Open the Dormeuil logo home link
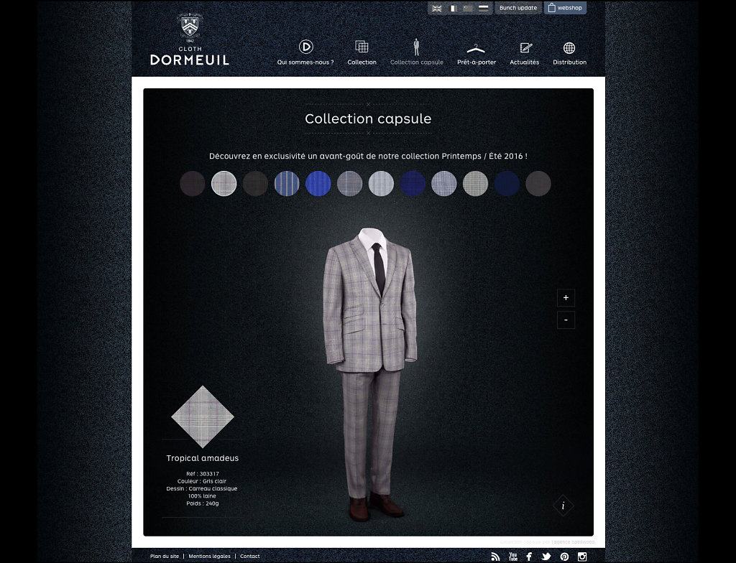Image resolution: width=736 pixels, height=563 pixels. click(x=190, y=39)
